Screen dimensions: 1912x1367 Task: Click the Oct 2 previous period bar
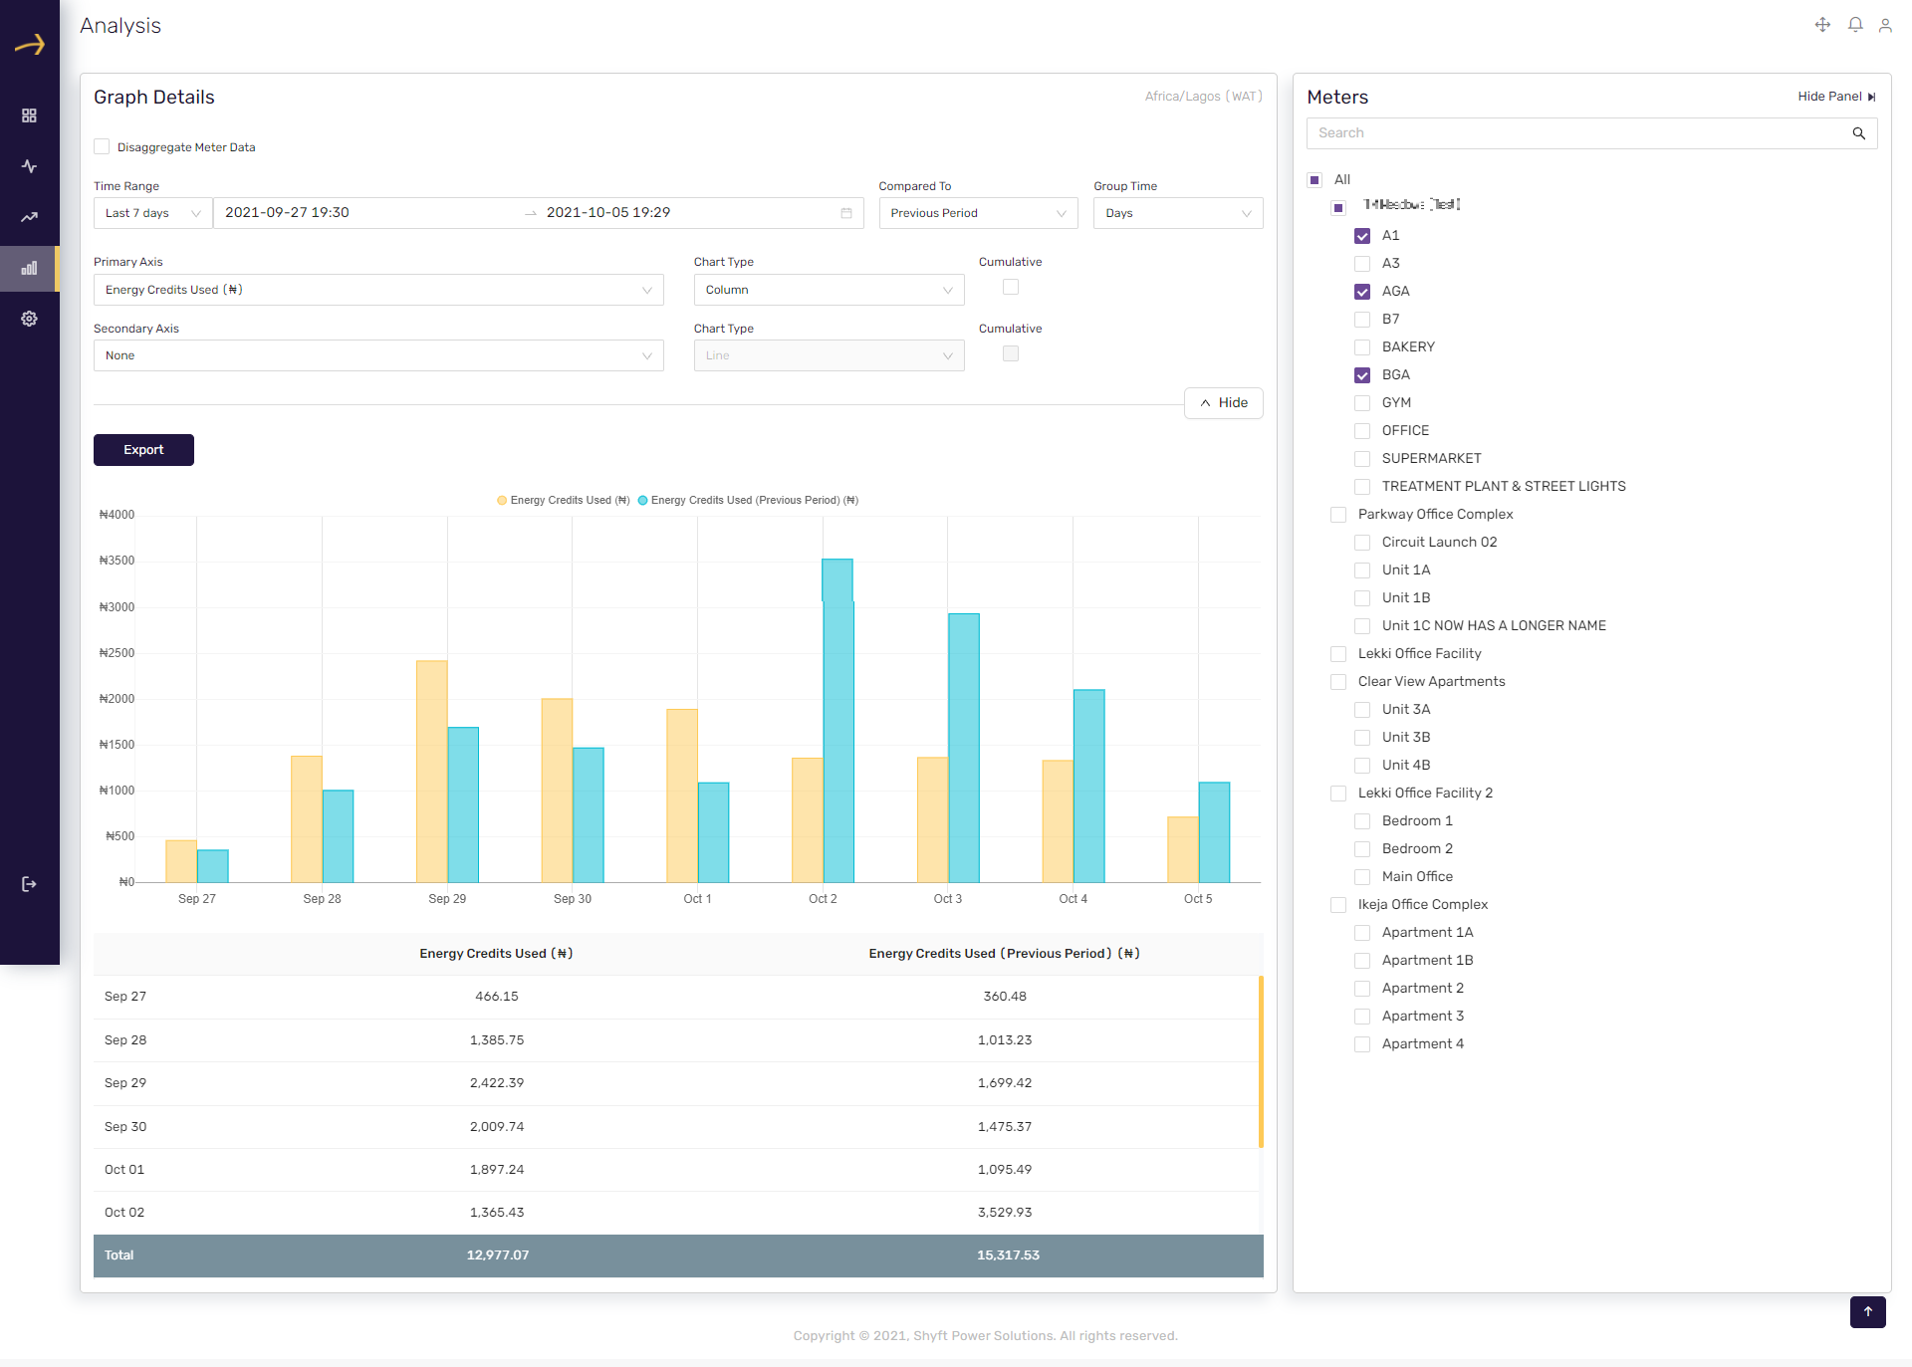pyautogui.click(x=838, y=721)
